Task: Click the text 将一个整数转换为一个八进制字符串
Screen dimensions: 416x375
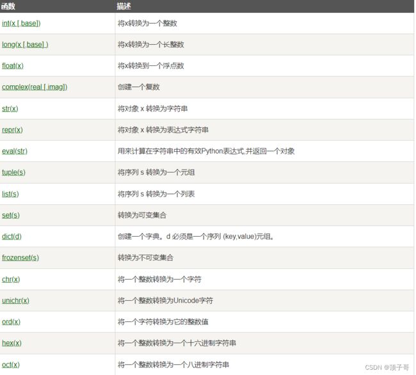Action: coord(173,365)
